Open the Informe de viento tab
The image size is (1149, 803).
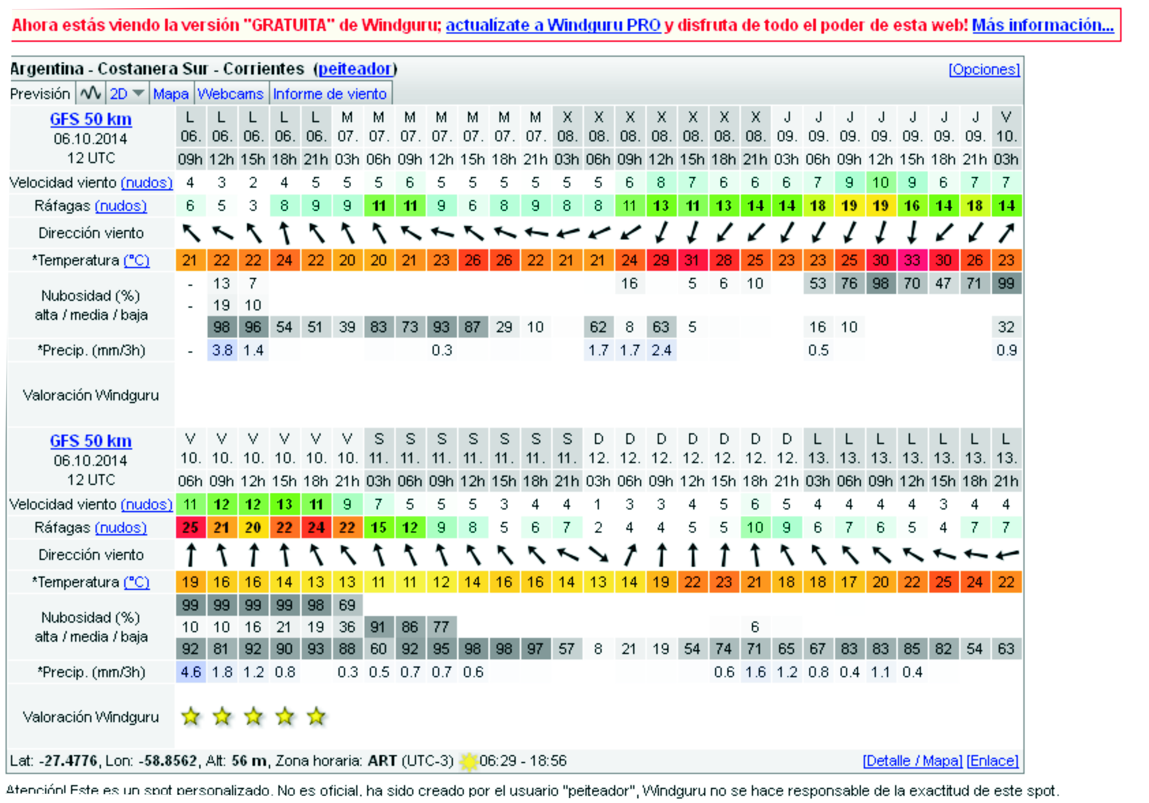tap(330, 94)
